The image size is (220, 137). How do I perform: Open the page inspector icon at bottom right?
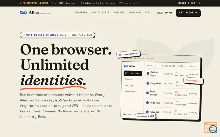211,128
